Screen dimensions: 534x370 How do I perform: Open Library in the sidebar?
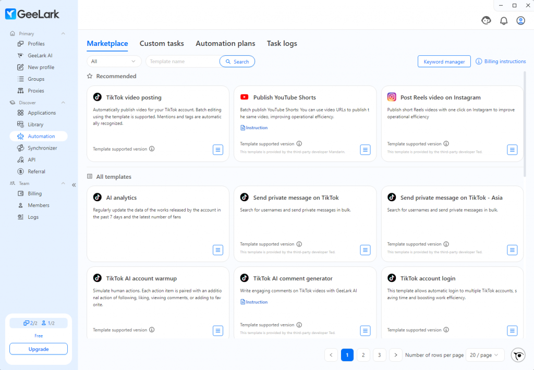click(x=39, y=125)
